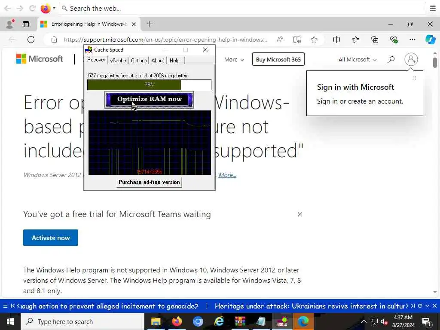
Task: Open Browser essentials heart icon
Action: [x=394, y=40]
